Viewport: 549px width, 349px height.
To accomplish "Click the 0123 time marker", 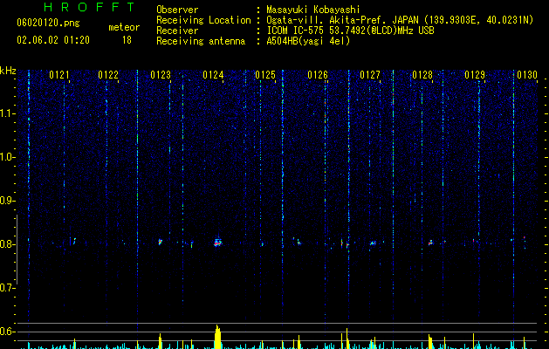I will tap(161, 75).
